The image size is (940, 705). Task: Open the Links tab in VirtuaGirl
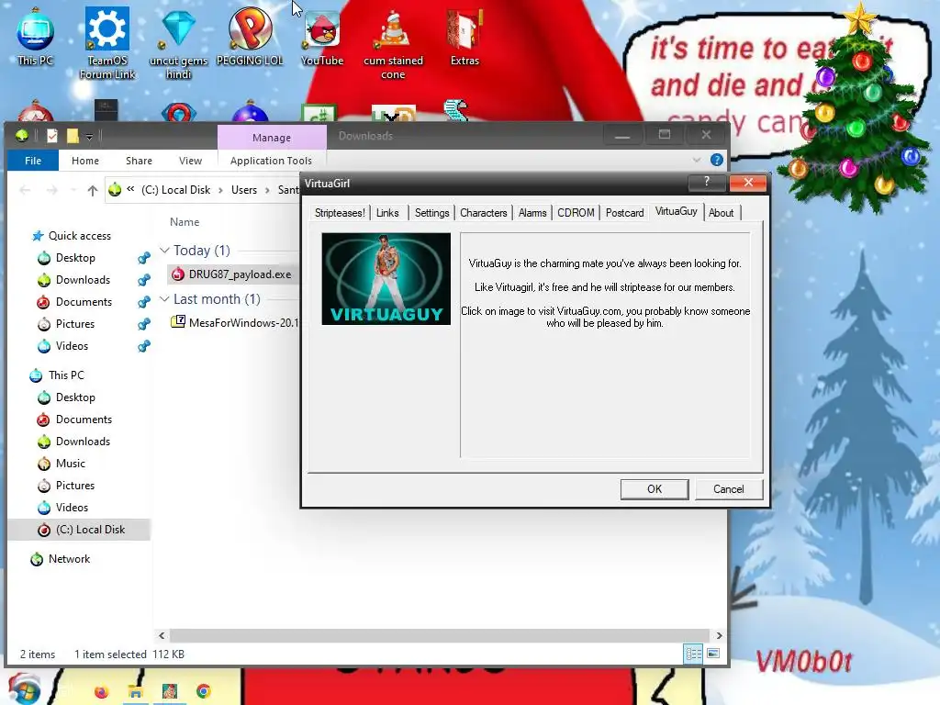(387, 213)
